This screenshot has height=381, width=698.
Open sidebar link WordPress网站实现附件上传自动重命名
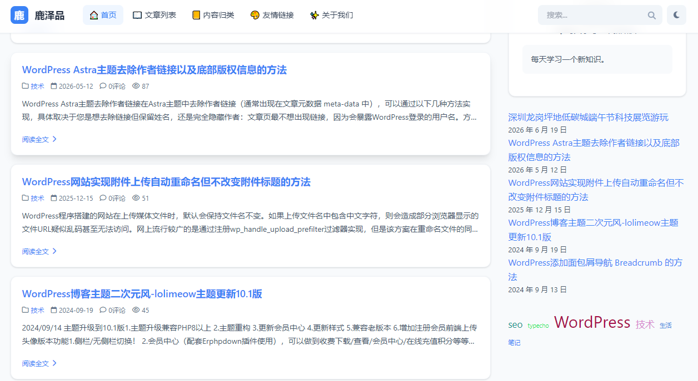[596, 190]
